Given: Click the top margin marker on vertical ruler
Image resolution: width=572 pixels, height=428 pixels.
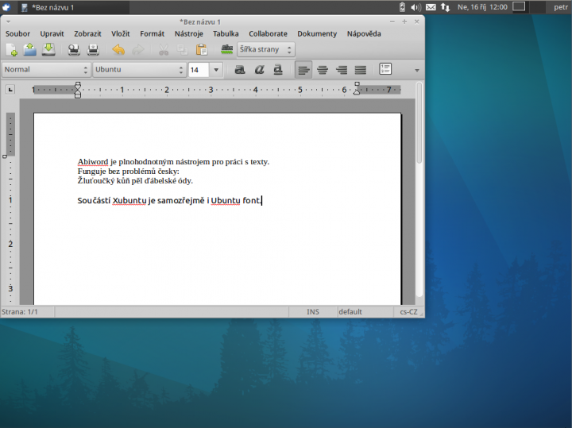Looking at the screenshot, I should pos(5,156).
